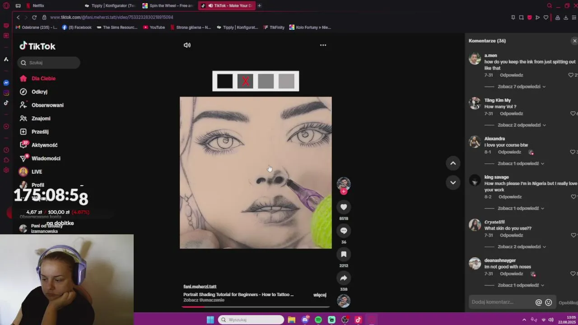Insert a mention with the @ icon

pos(539,302)
